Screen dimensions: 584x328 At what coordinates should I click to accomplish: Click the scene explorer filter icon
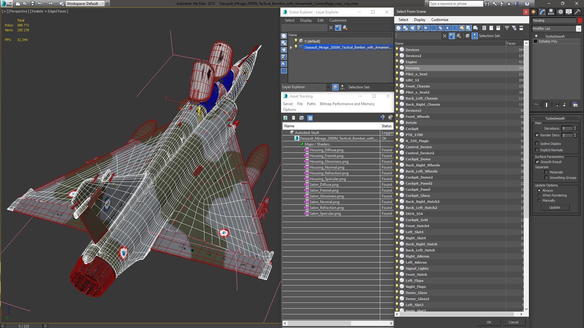[338, 27]
